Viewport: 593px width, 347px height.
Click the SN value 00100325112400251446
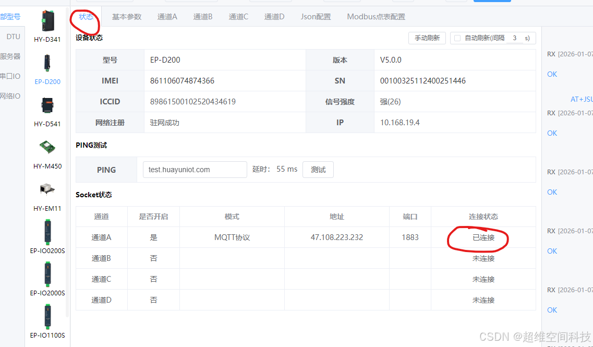coord(423,80)
